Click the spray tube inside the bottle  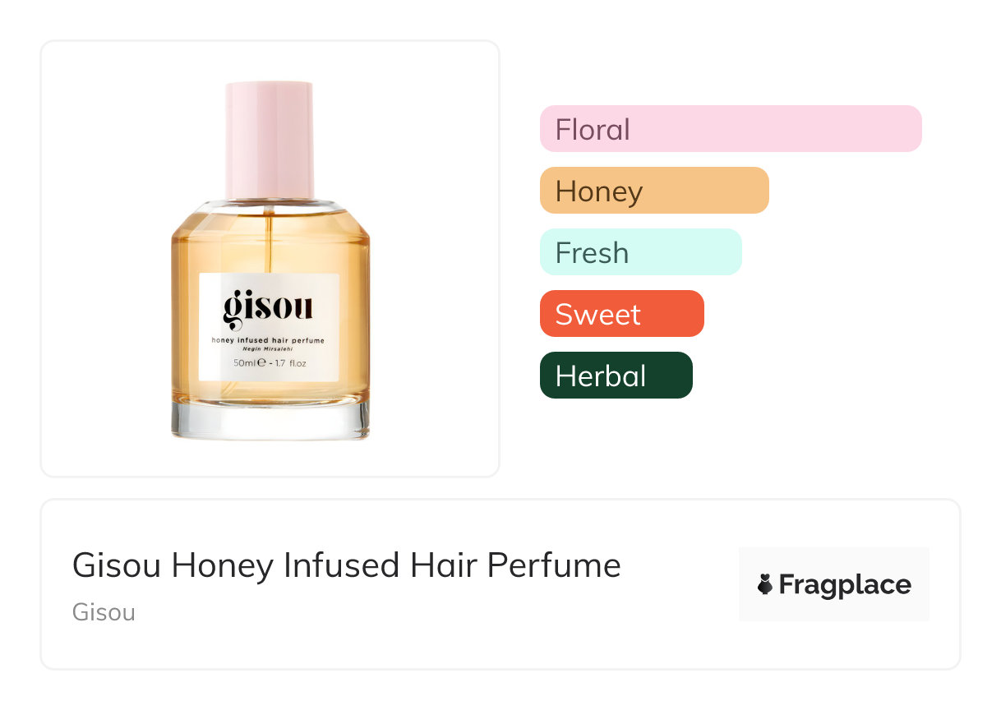269,238
